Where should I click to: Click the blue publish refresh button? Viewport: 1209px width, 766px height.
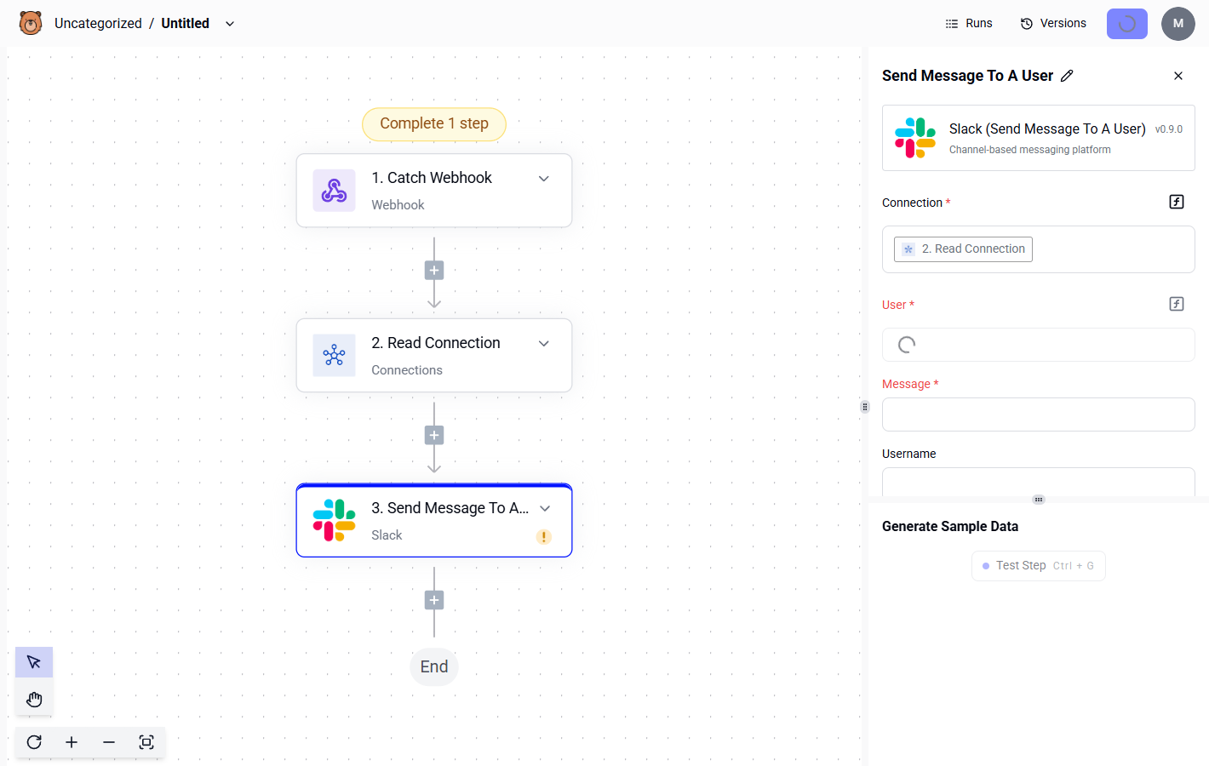(1126, 23)
